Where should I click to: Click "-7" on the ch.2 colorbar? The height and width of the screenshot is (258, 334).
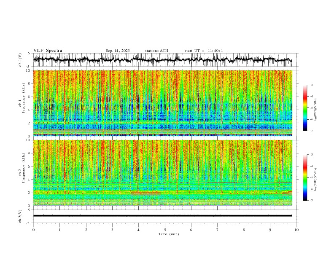311,201
